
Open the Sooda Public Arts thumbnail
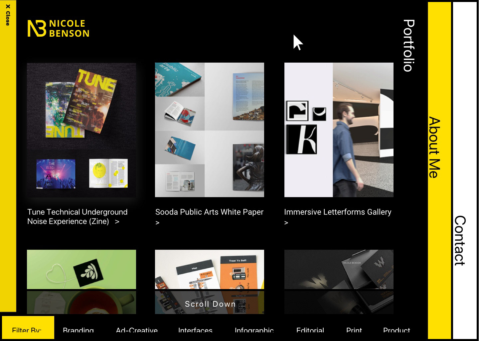coord(210,130)
